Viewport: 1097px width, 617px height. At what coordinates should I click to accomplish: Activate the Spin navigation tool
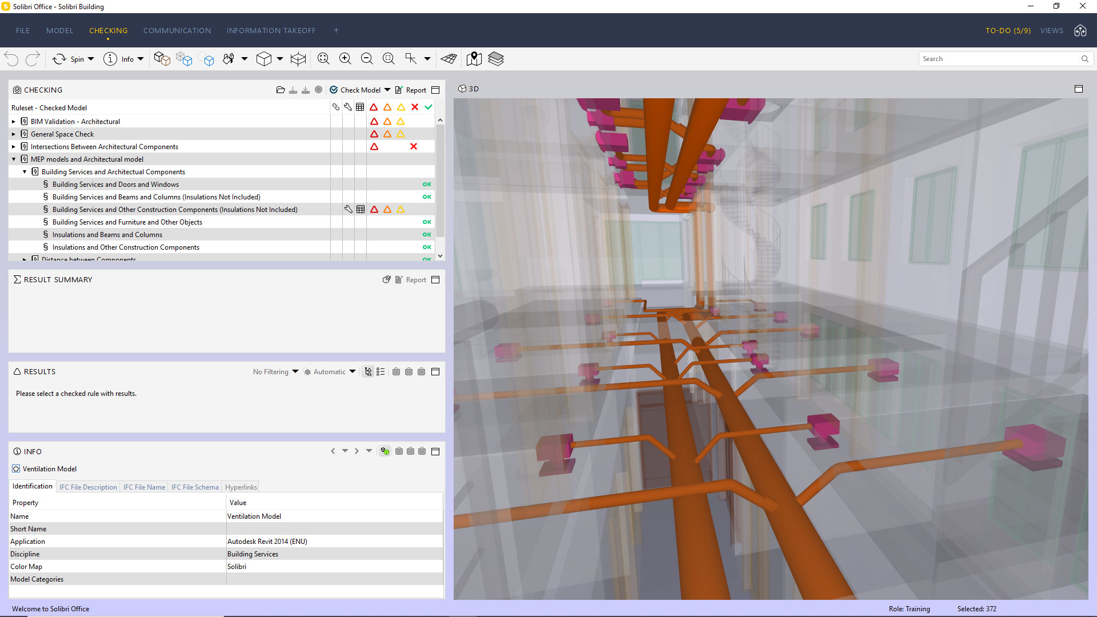pos(59,59)
